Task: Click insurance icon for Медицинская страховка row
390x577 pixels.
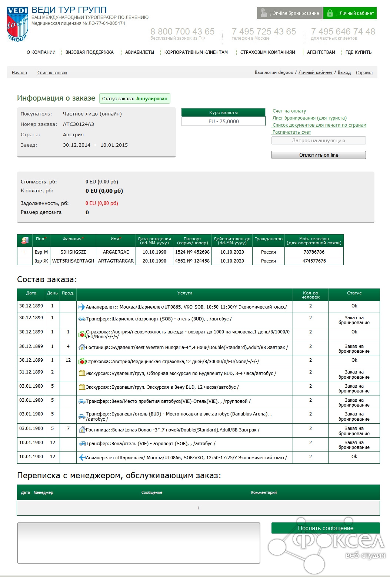Action: click(82, 361)
